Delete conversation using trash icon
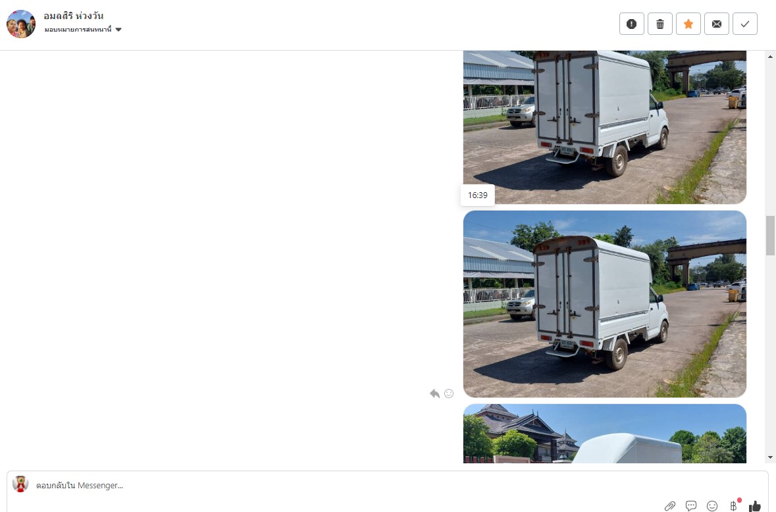The width and height of the screenshot is (776, 512). click(x=660, y=24)
